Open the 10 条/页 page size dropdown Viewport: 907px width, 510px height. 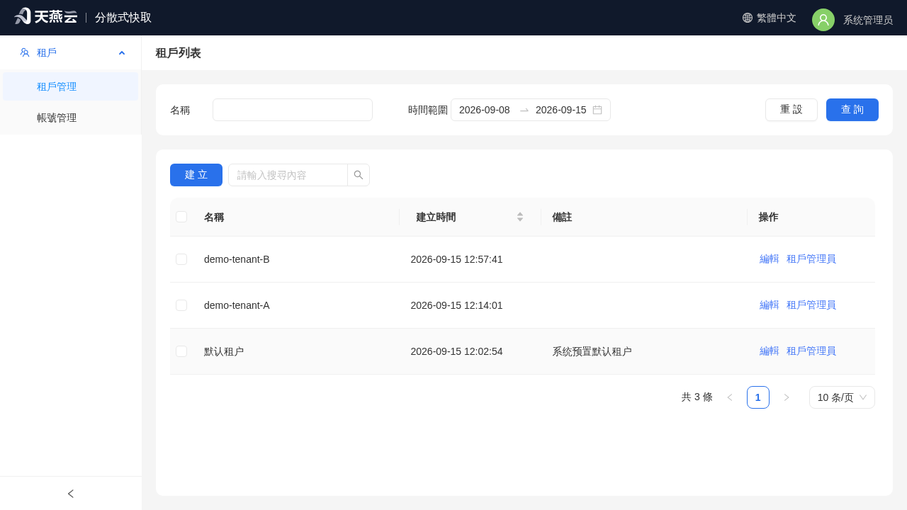tap(842, 397)
